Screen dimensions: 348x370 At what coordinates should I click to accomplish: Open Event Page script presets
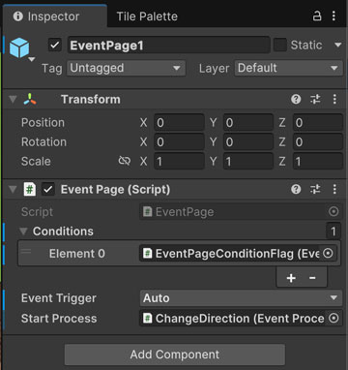coord(315,189)
